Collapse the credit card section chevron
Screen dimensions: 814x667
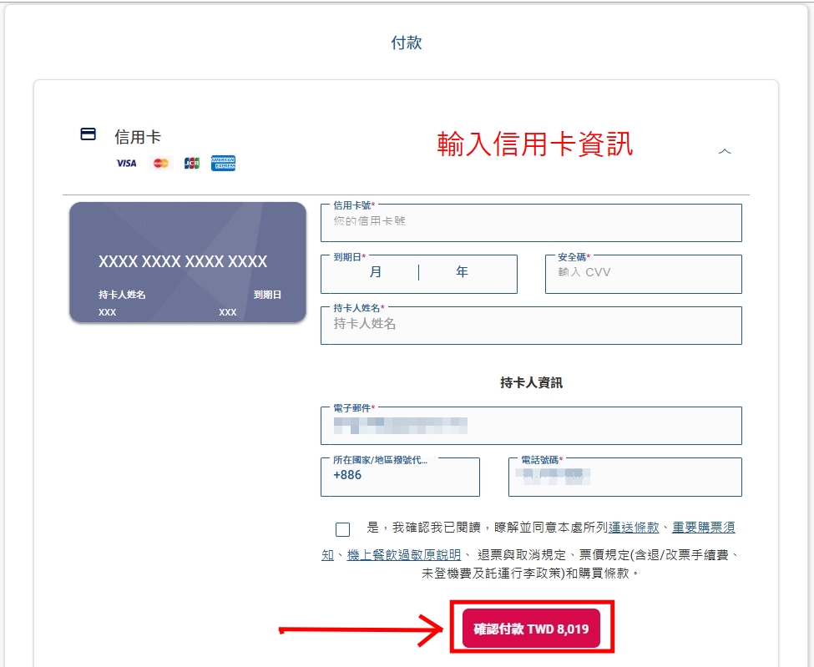coord(725,151)
